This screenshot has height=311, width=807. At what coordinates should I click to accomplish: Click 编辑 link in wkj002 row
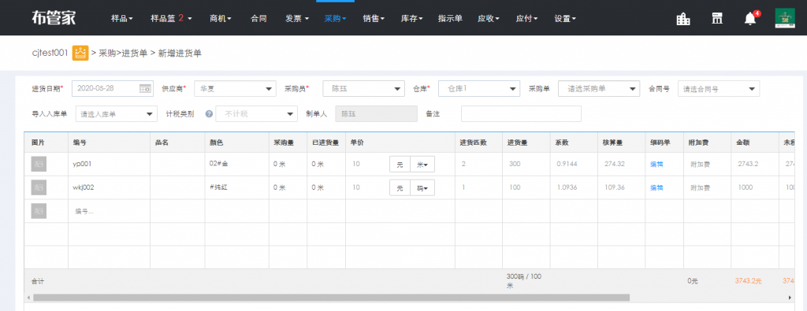tap(656, 188)
